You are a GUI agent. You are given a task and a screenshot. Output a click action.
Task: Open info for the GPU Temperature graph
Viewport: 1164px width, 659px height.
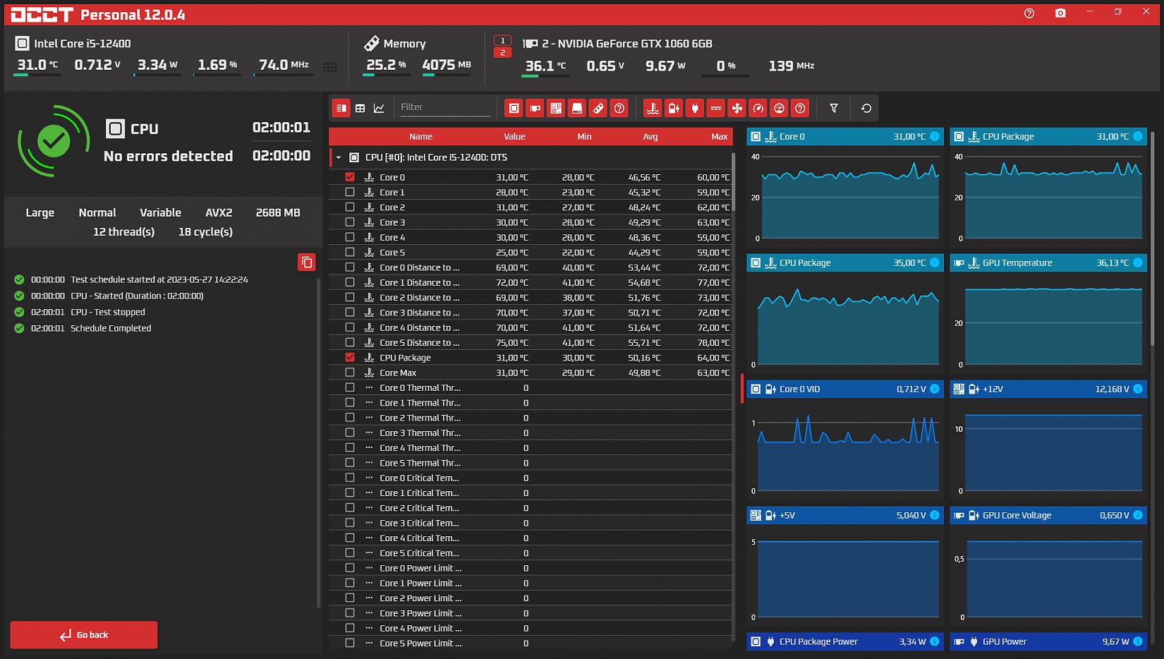click(1138, 262)
